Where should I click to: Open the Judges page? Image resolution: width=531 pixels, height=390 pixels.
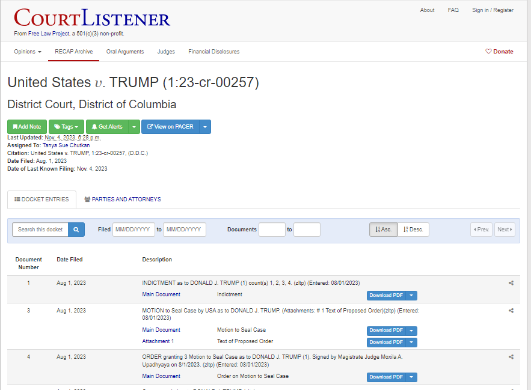(x=166, y=52)
